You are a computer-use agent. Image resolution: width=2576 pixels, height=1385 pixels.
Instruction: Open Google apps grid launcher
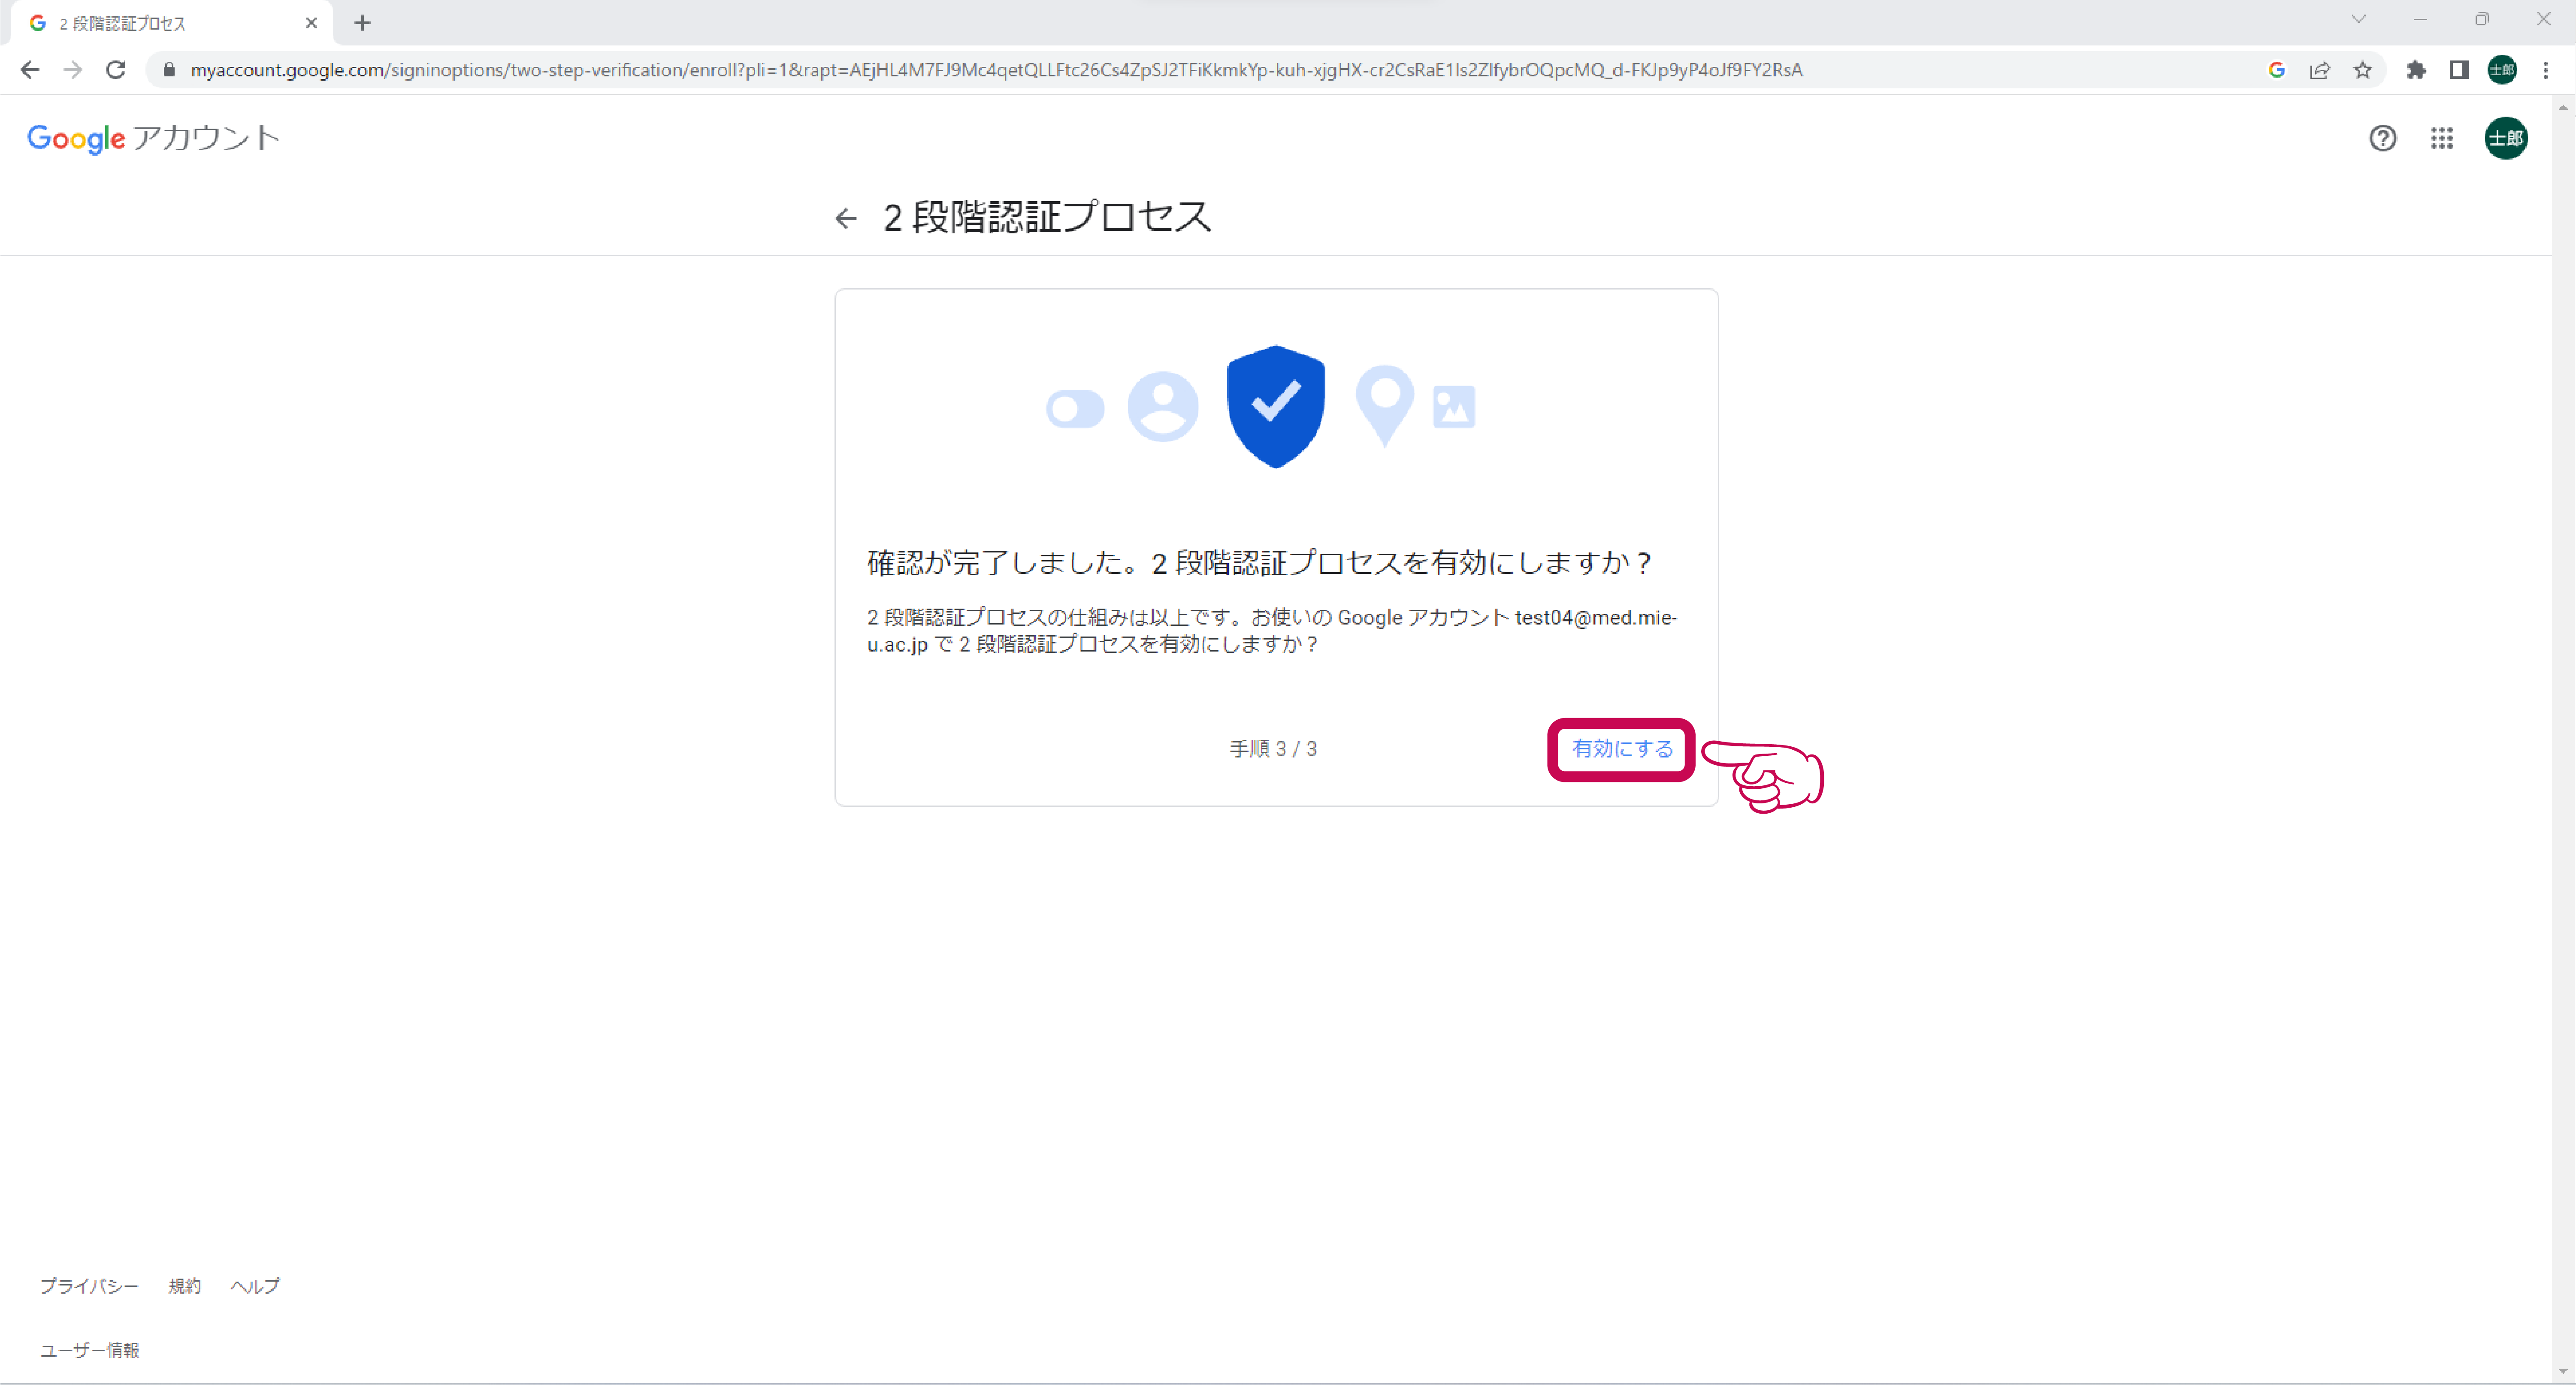[x=2442, y=138]
